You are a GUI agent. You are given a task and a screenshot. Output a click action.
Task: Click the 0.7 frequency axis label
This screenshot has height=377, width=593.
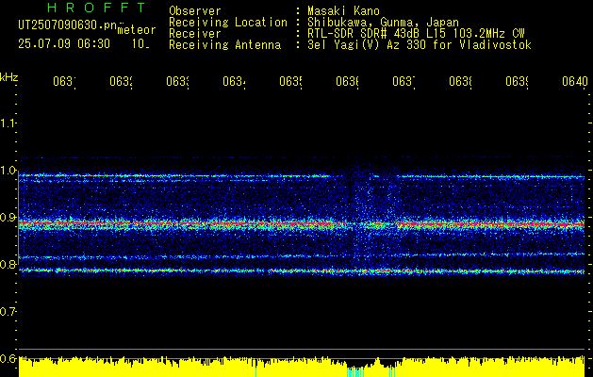pyautogui.click(x=8, y=312)
